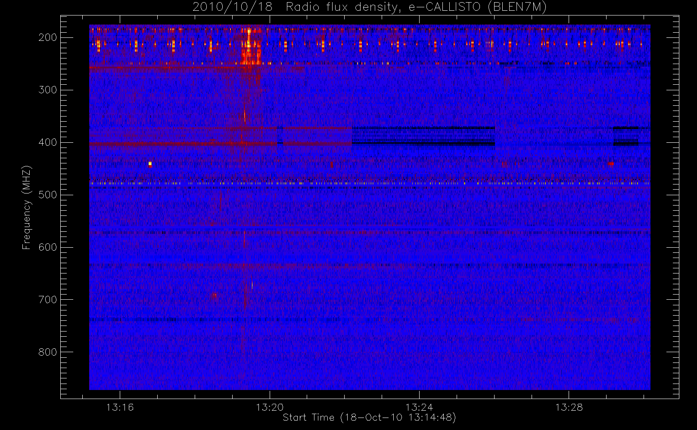The height and width of the screenshot is (430, 697).
Task: Click the 'Start Time (18-Oct-10 13:14:48)' label
Action: [x=369, y=418]
